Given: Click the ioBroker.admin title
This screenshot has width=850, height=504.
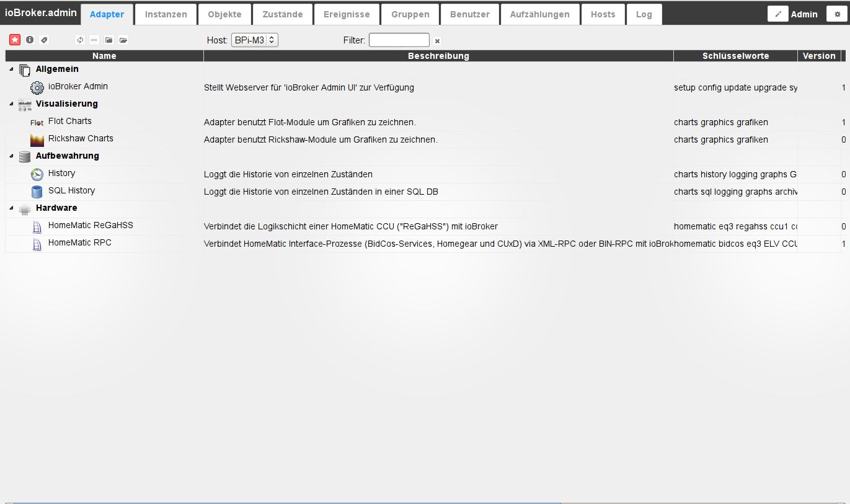Looking at the screenshot, I should 41,12.
